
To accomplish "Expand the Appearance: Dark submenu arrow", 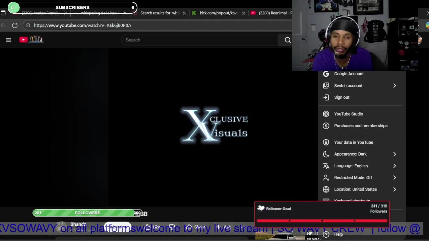I will [x=394, y=154].
